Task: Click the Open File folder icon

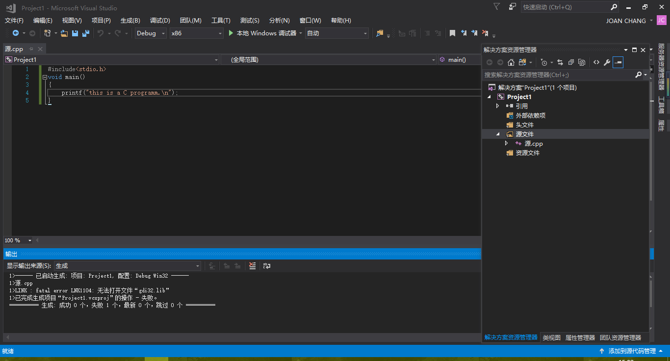Action: tap(64, 33)
